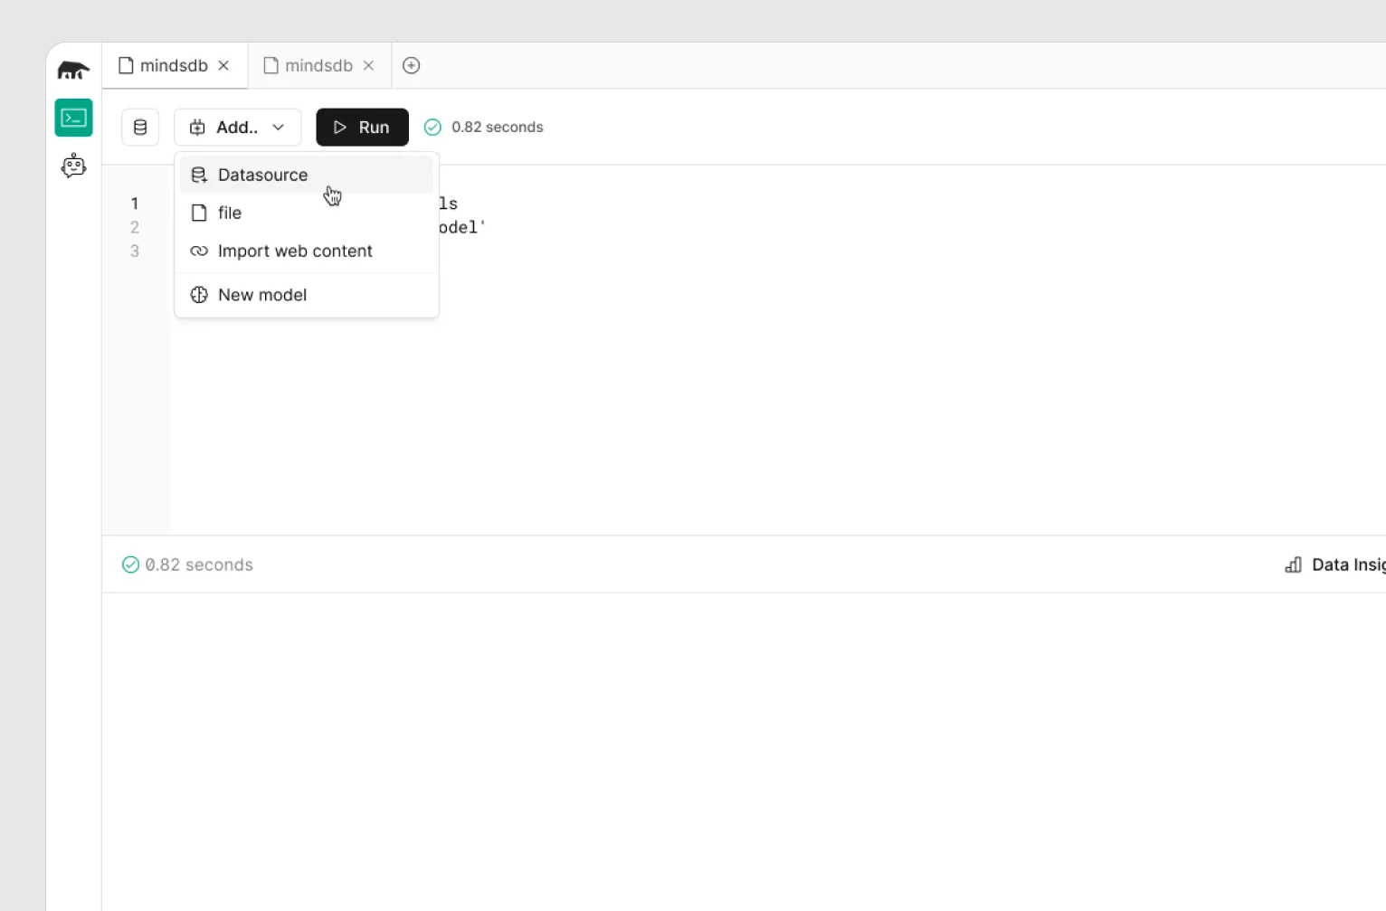Image resolution: width=1386 pixels, height=911 pixels.
Task: Select New model option
Action: click(306, 295)
